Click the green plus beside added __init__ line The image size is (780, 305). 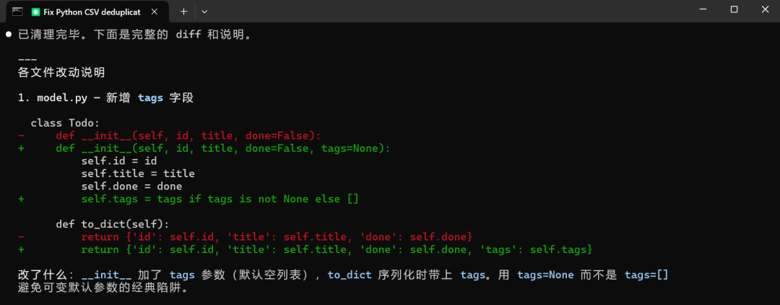pyautogui.click(x=22, y=148)
